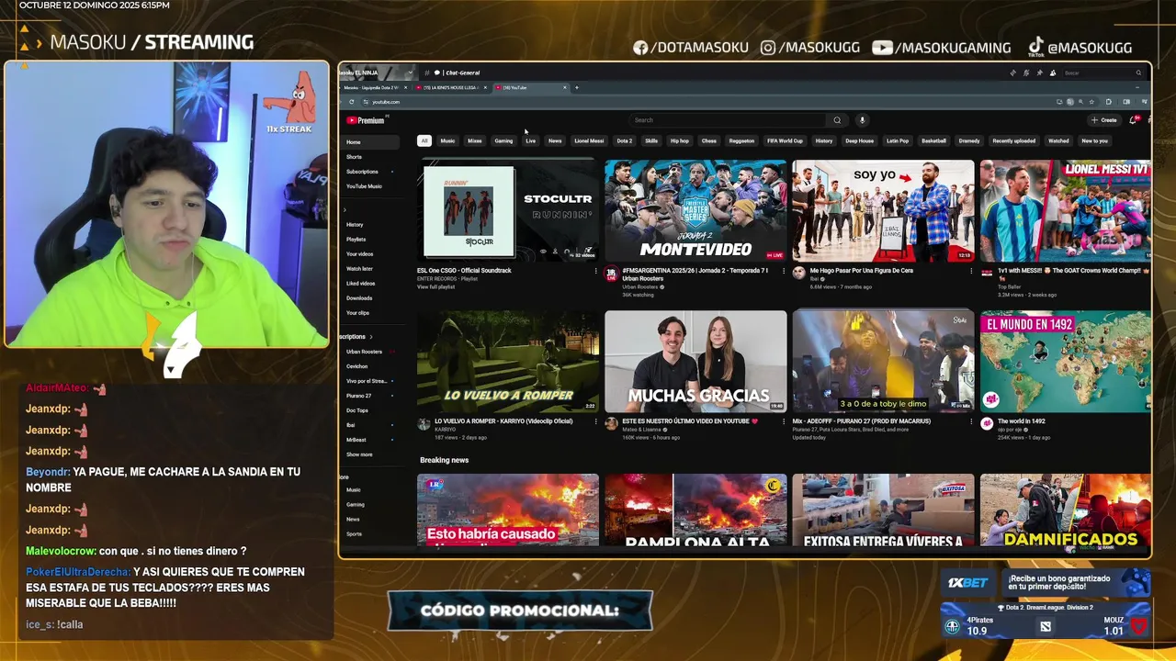This screenshot has height=661, width=1176.
Task: Click Ibai channel avatar beside Figura De Cera title
Action: pos(798,273)
